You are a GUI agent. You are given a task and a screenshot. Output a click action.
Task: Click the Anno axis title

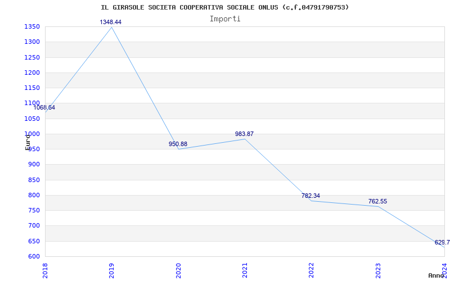coord(436,275)
